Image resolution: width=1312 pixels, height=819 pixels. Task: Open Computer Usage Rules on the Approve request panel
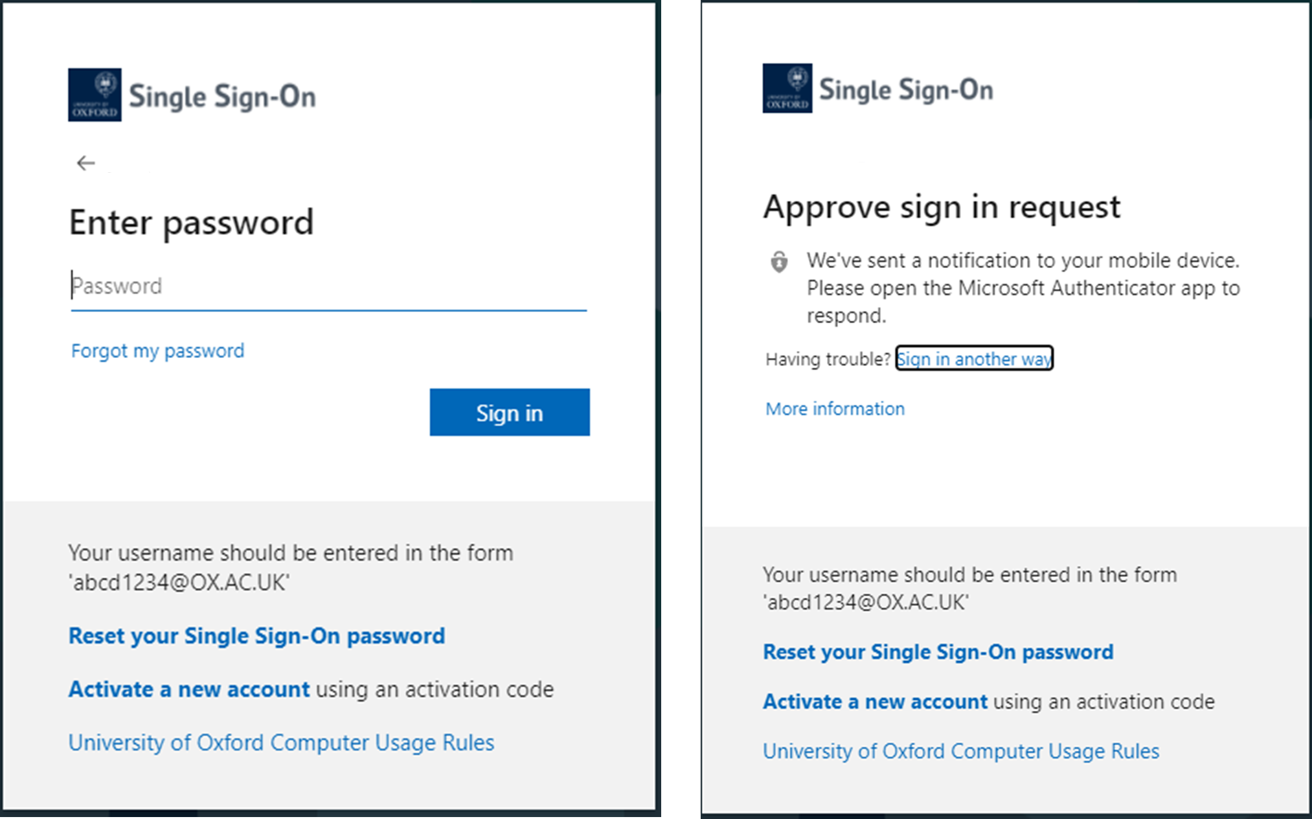click(x=960, y=751)
